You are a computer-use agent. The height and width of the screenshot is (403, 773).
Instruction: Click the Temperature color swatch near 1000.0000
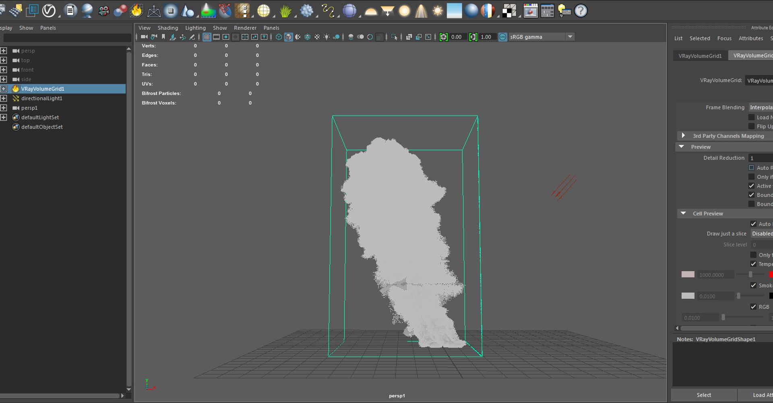(x=688, y=274)
